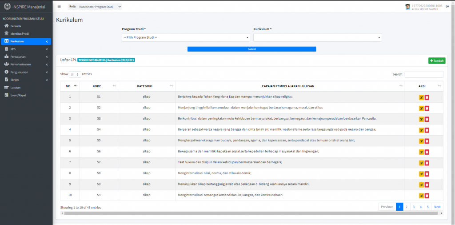
Task: Edit the S3 CPL entry
Action: (421, 119)
